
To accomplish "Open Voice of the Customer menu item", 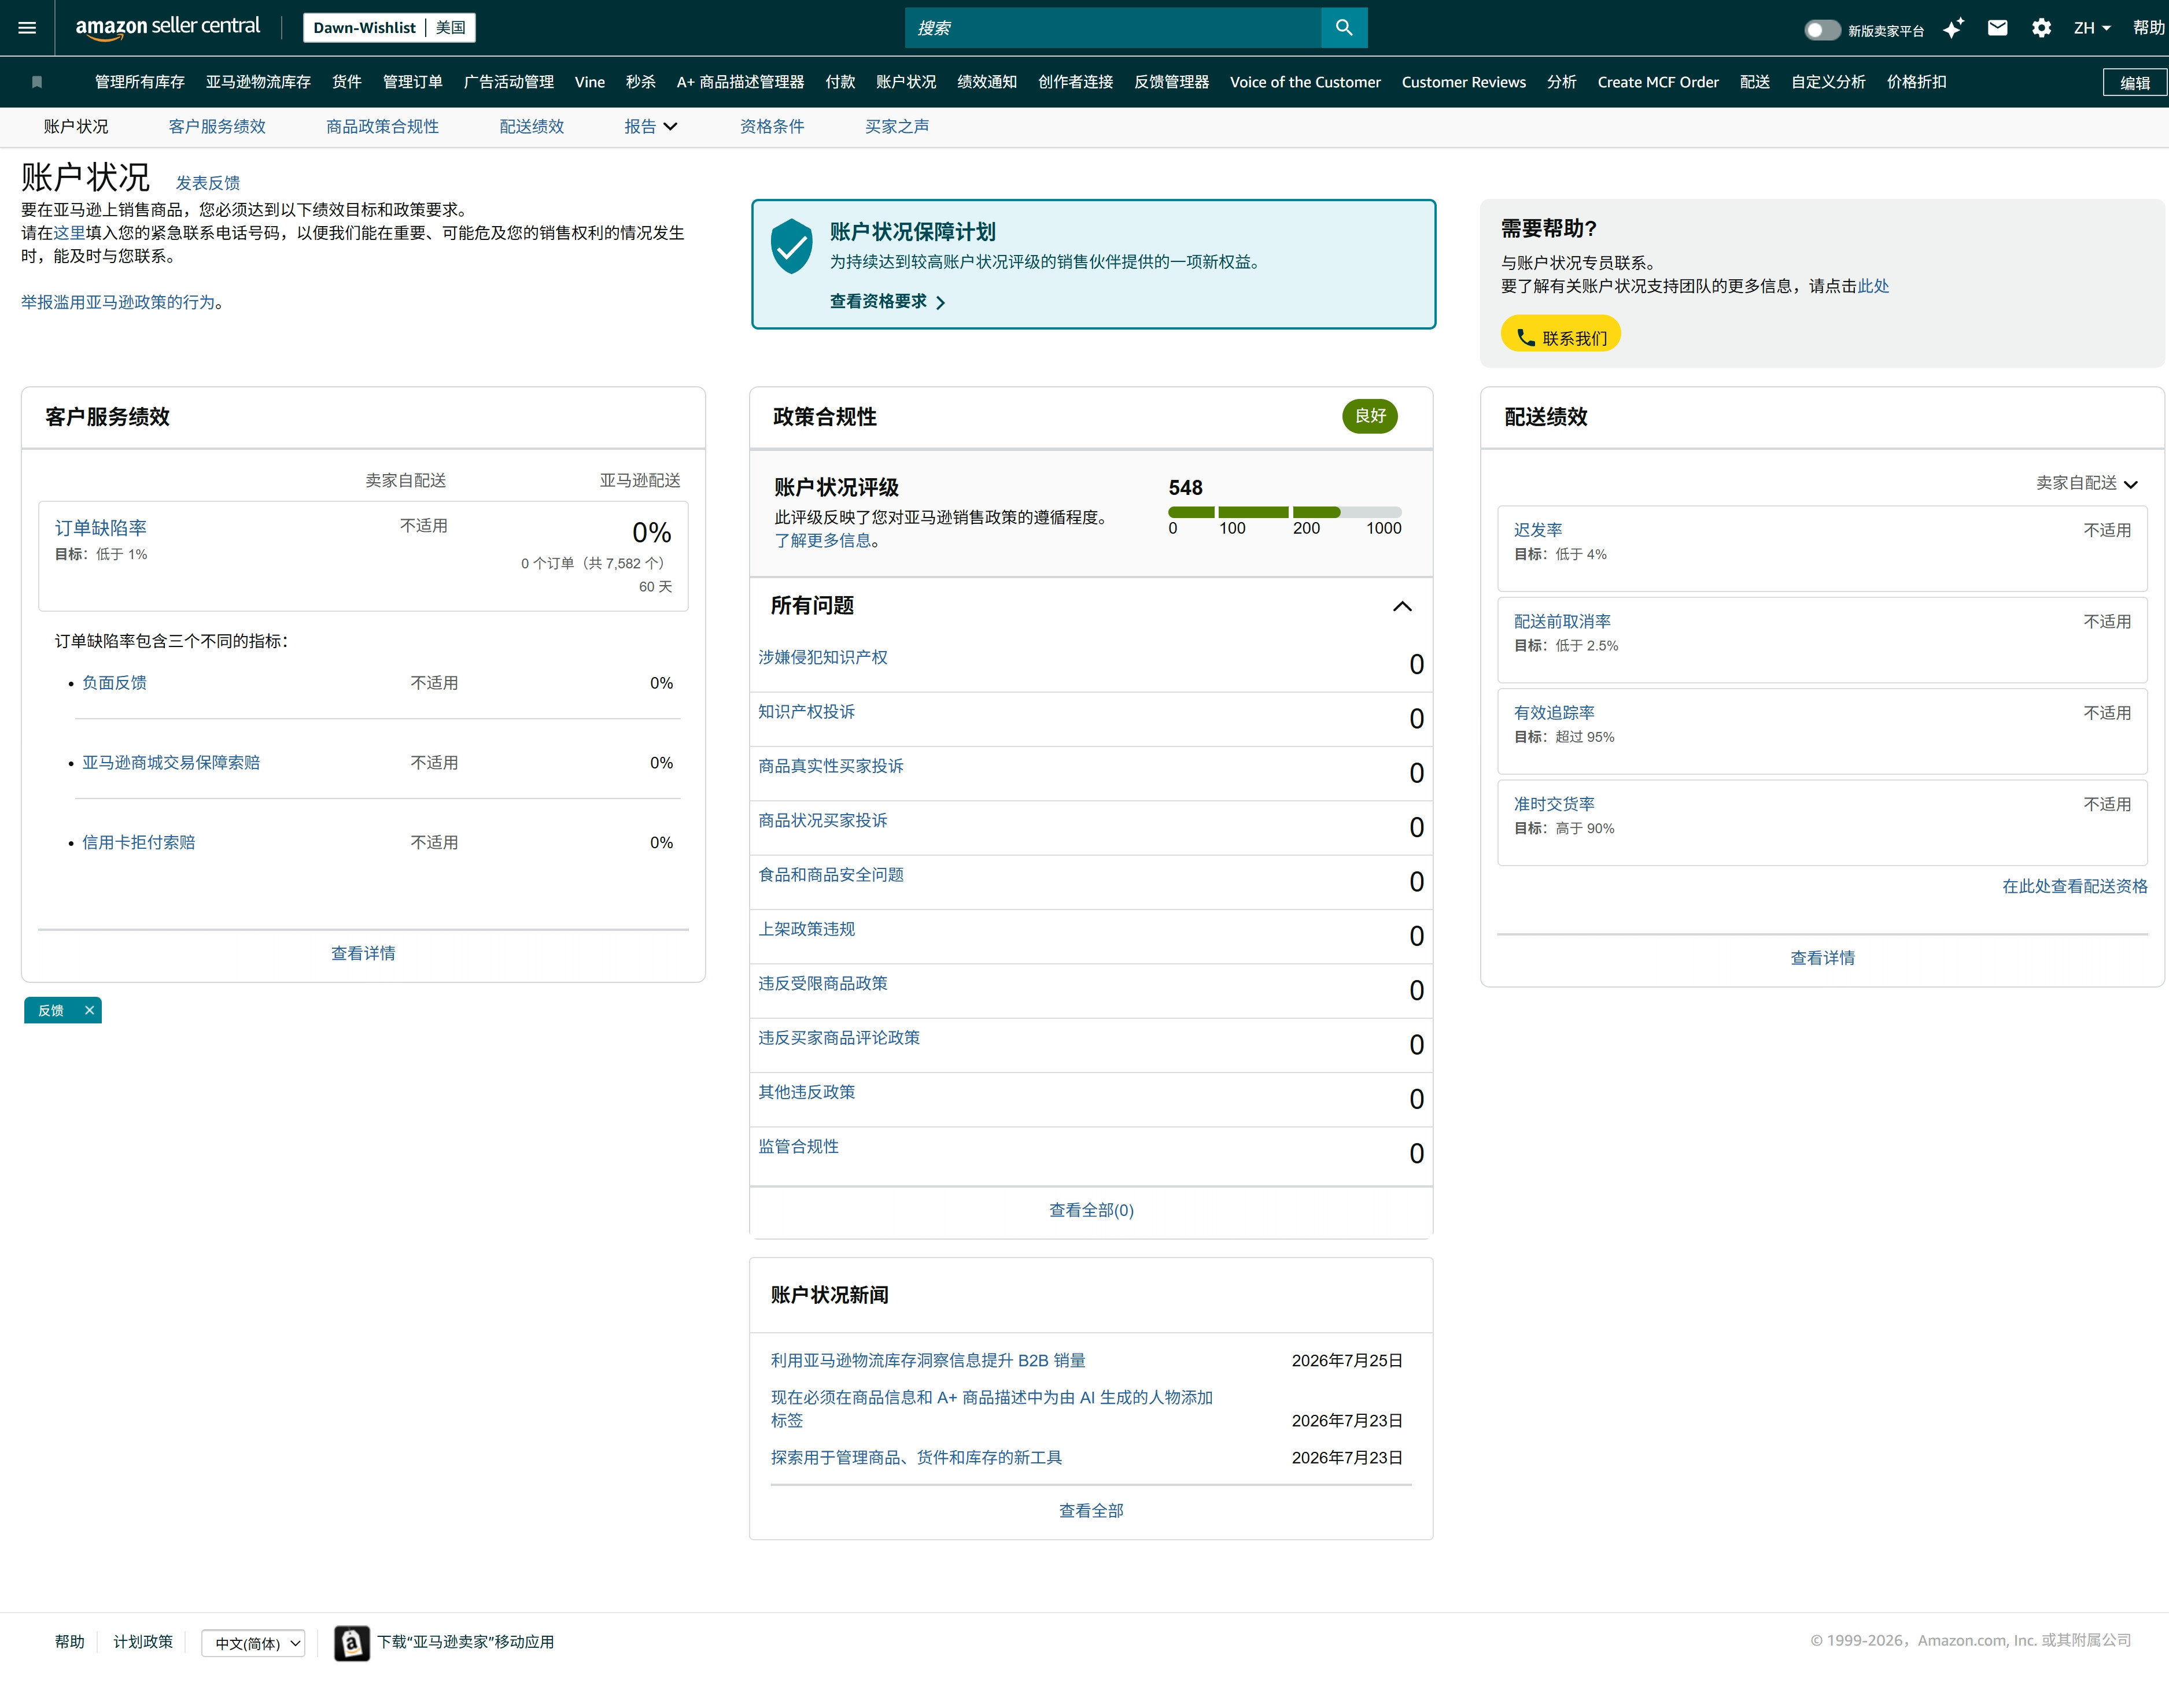I will click(x=1305, y=82).
